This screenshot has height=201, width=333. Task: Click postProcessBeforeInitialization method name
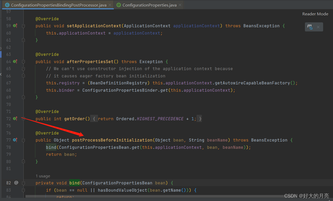(x=112, y=140)
